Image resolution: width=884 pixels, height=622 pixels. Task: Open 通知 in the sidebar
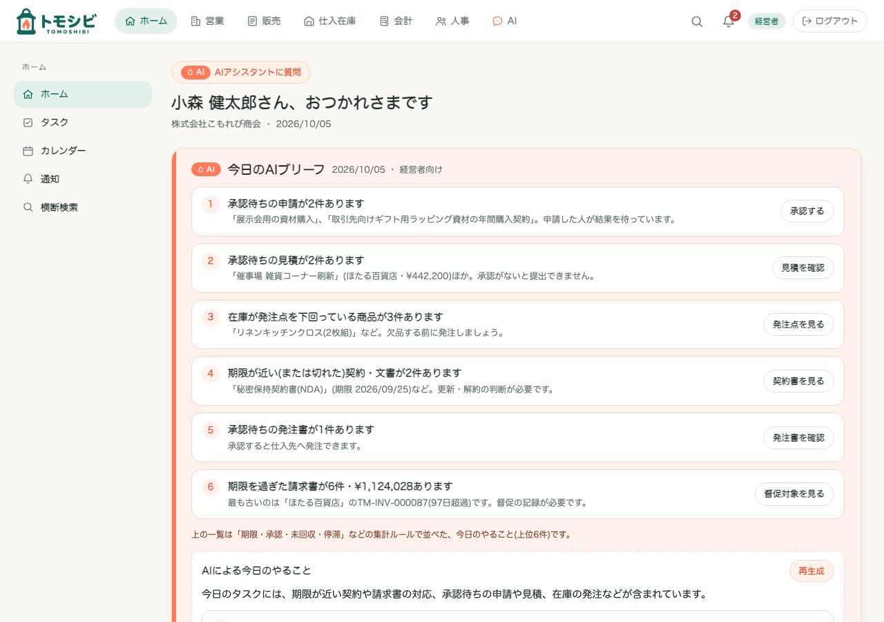click(83, 179)
